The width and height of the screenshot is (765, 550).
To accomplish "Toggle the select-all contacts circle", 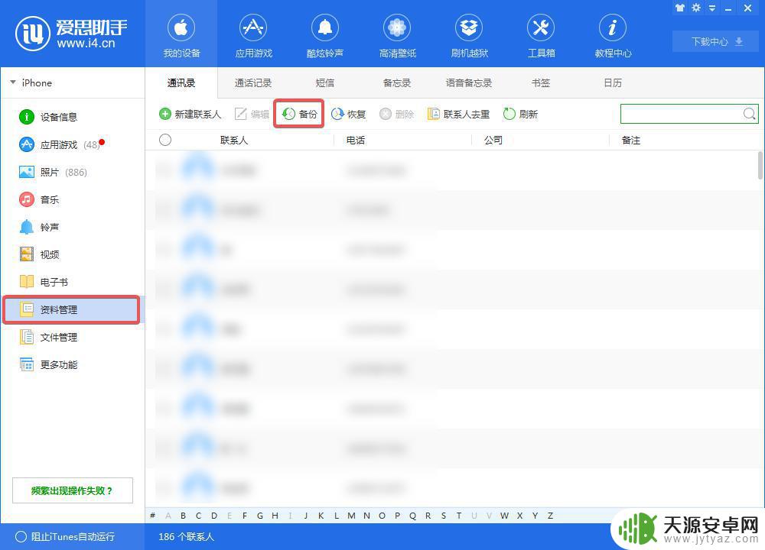I will coord(165,140).
